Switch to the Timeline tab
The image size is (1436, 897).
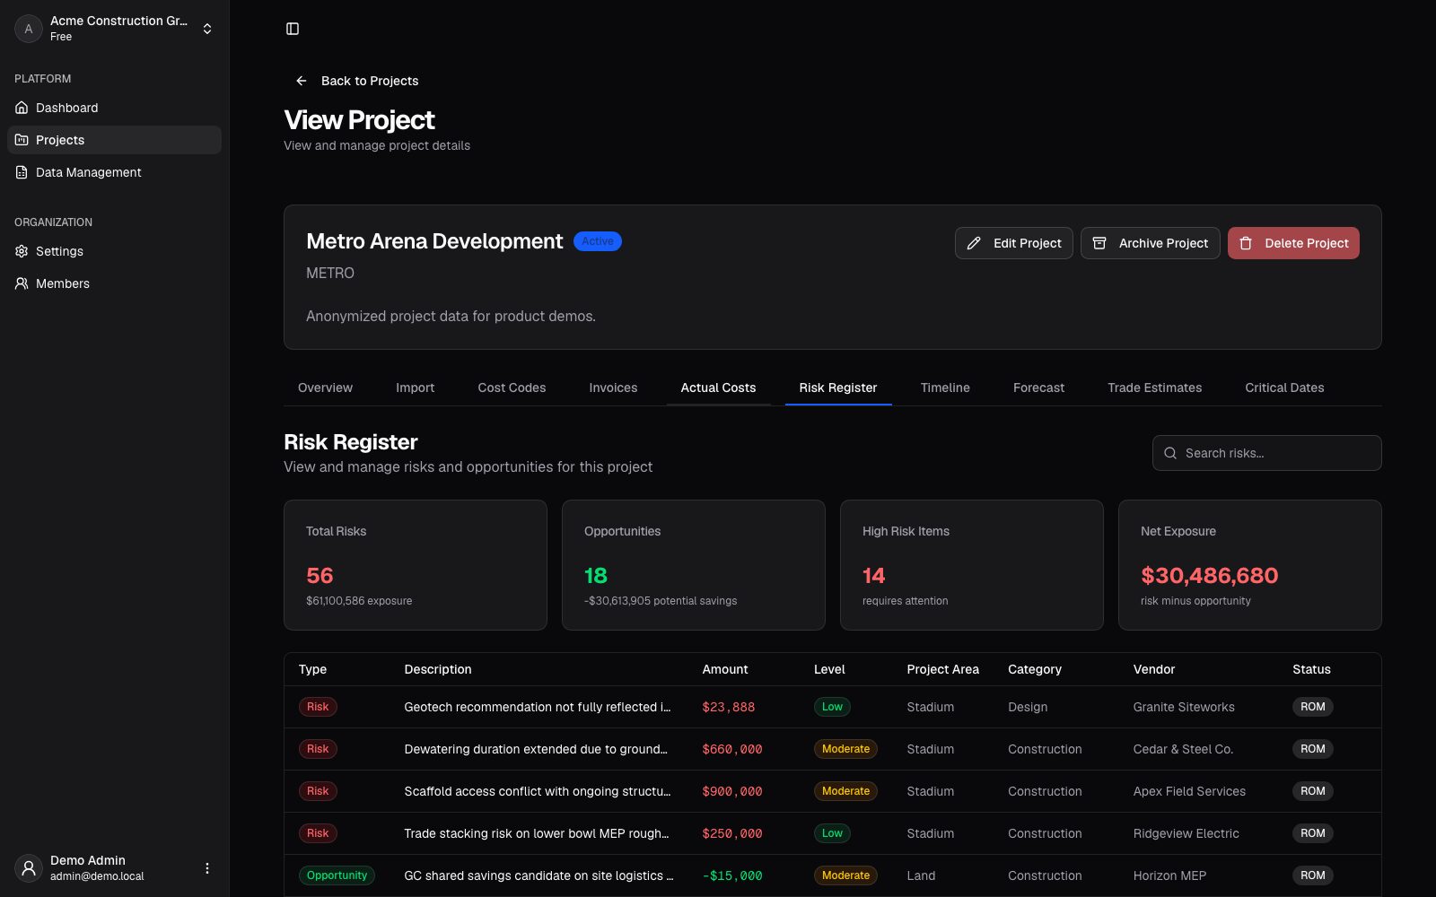pyautogui.click(x=945, y=388)
